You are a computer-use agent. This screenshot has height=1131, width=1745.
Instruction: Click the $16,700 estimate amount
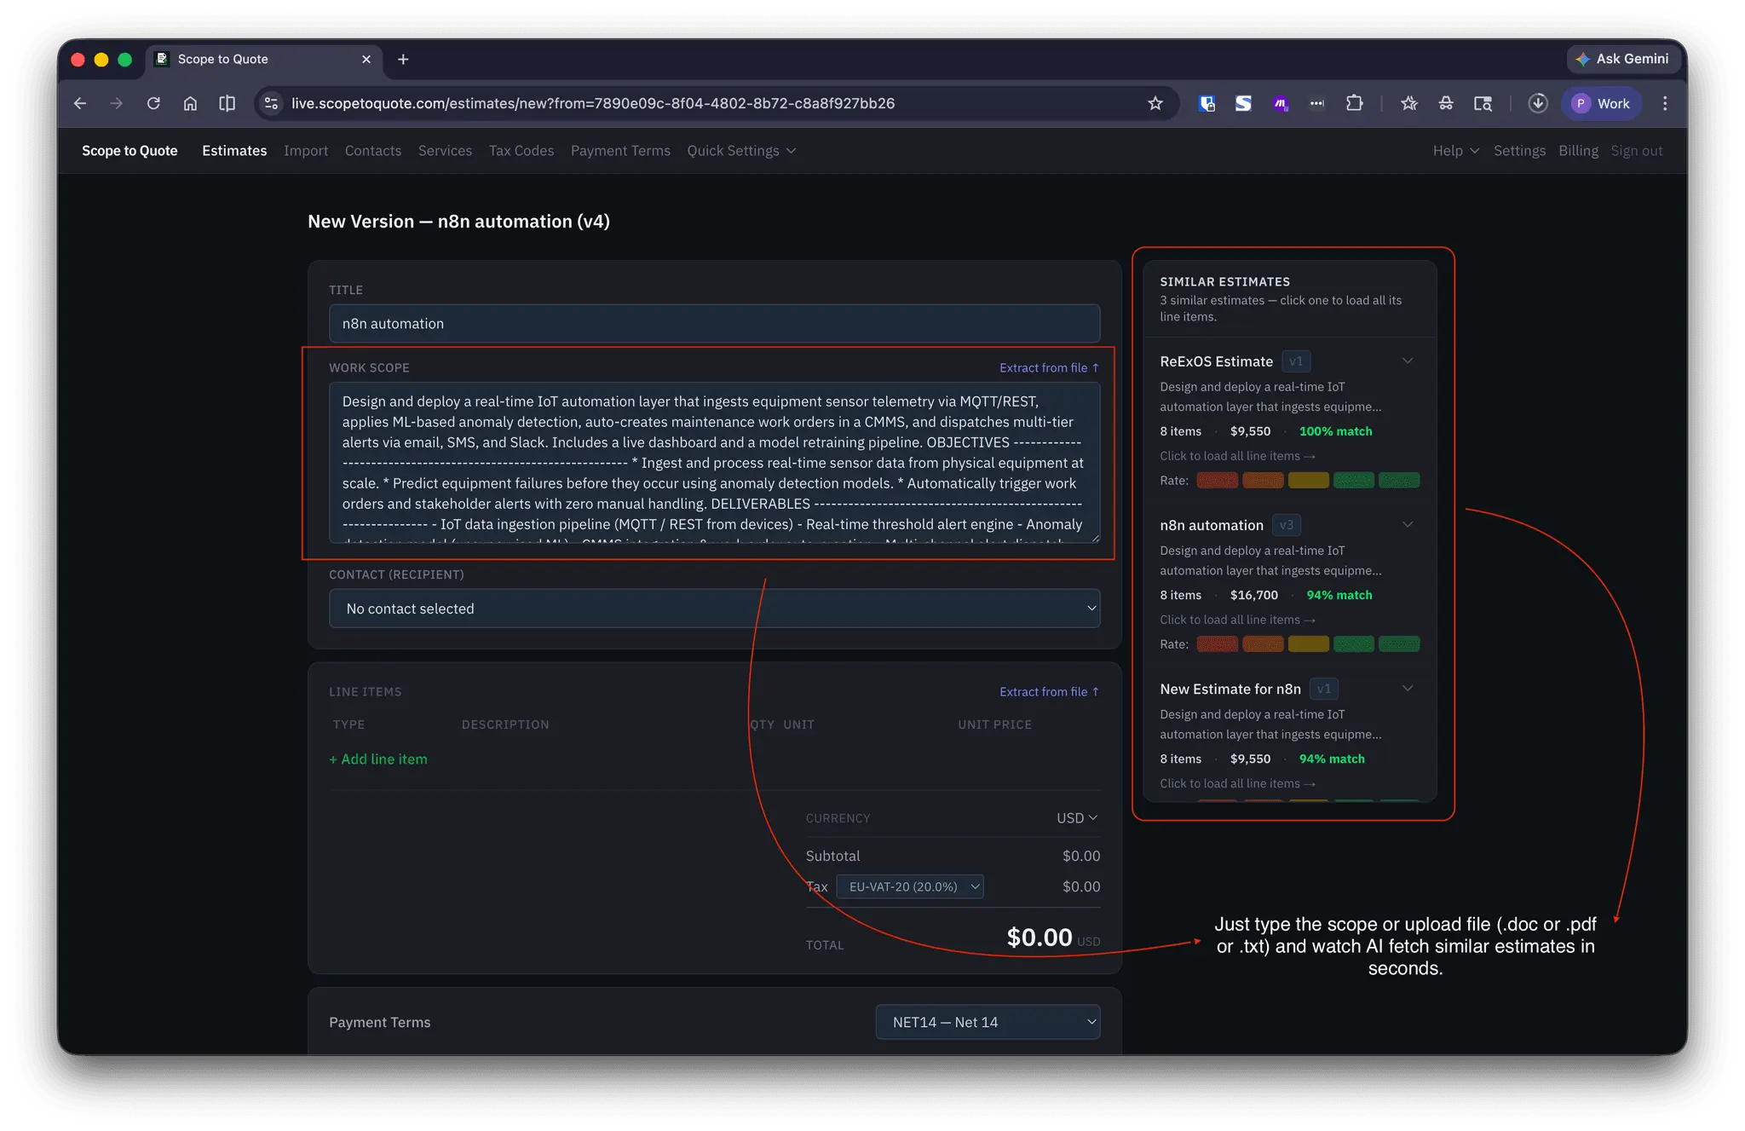click(1254, 595)
